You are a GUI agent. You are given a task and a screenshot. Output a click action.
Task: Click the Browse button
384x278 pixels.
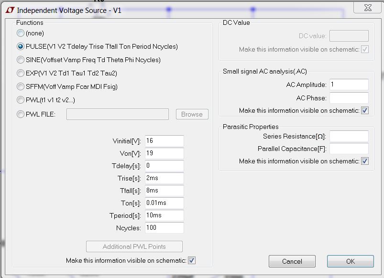click(192, 114)
